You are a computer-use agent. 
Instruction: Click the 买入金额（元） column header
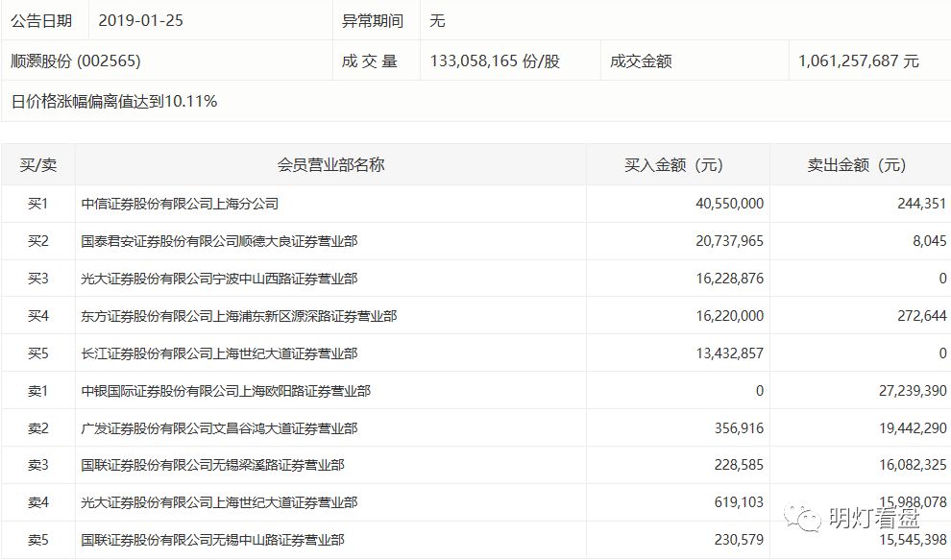673,165
